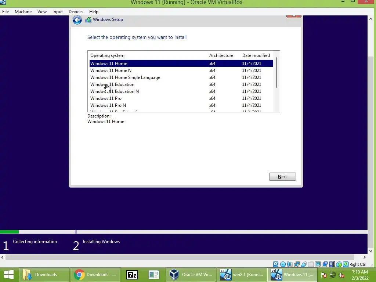
Task: Open the Windows Start button
Action: click(9, 275)
